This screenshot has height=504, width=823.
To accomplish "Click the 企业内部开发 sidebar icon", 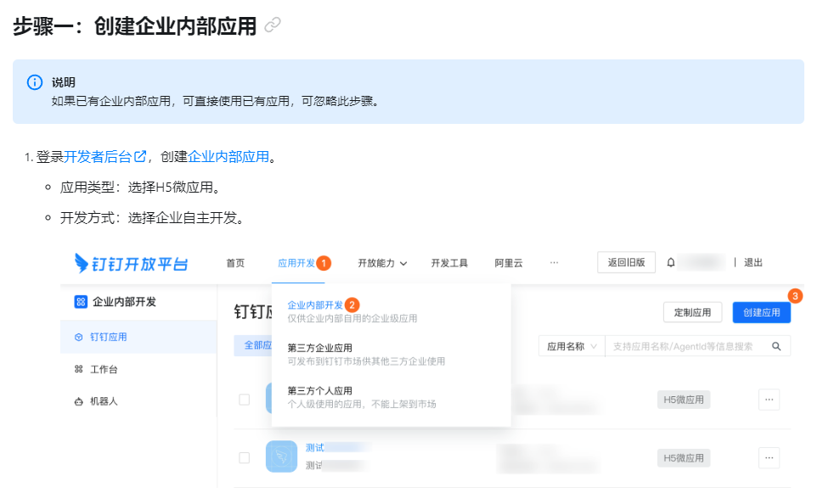I will (x=81, y=301).
